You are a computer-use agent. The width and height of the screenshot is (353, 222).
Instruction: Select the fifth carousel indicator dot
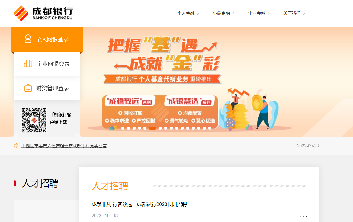pos(145,128)
